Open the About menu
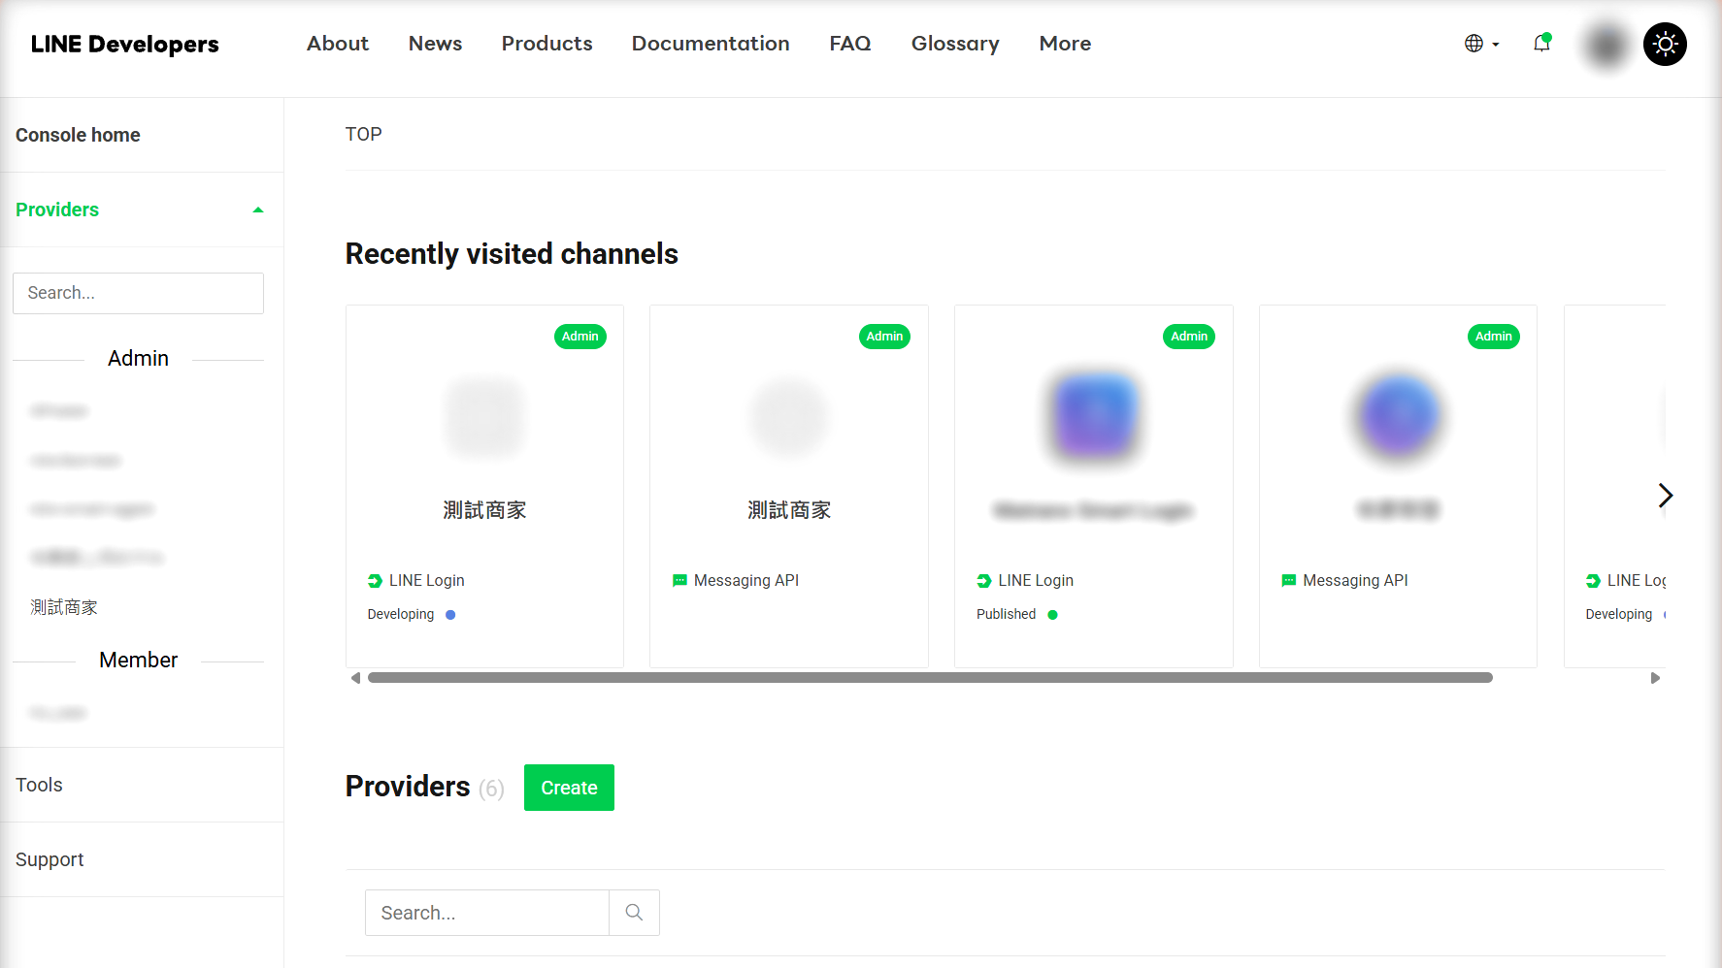Image resolution: width=1722 pixels, height=968 pixels. point(338,44)
